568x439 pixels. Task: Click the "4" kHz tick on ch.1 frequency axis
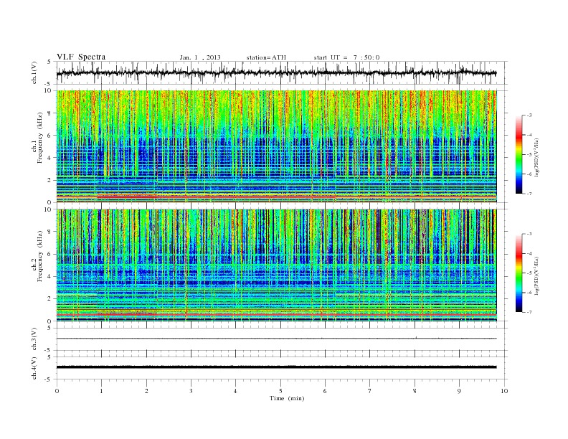click(50, 158)
